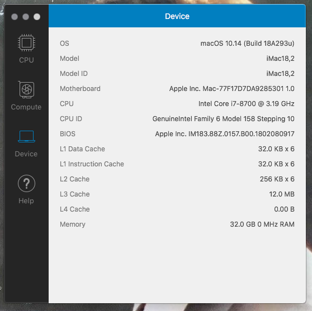Click the OS row label

click(64, 44)
